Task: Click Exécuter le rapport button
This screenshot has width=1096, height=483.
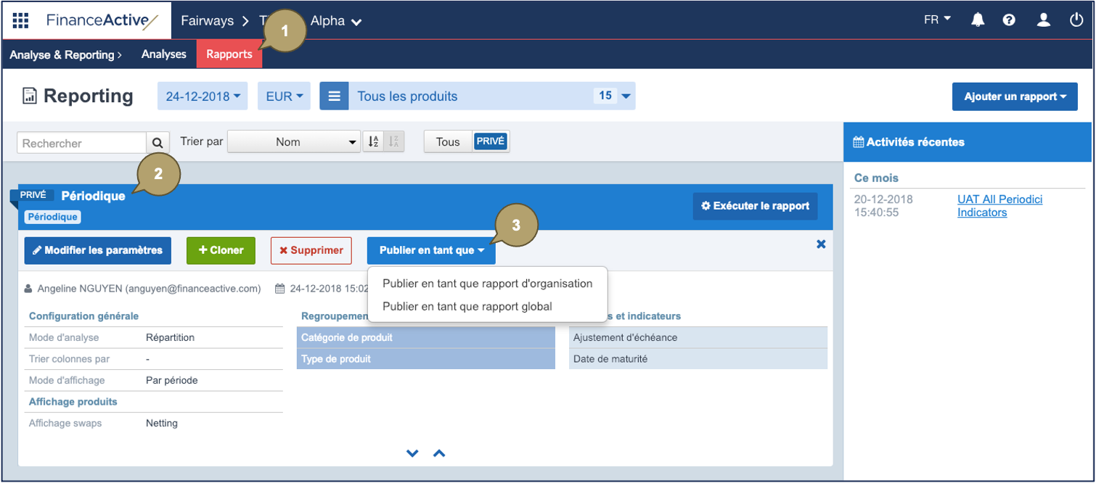Action: tap(755, 206)
